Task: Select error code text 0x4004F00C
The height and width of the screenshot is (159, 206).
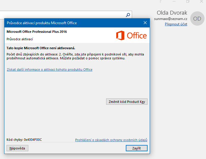Action: click(x=33, y=140)
